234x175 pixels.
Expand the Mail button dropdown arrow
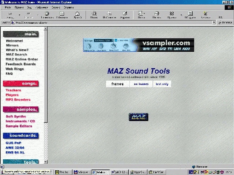tap(144, 13)
